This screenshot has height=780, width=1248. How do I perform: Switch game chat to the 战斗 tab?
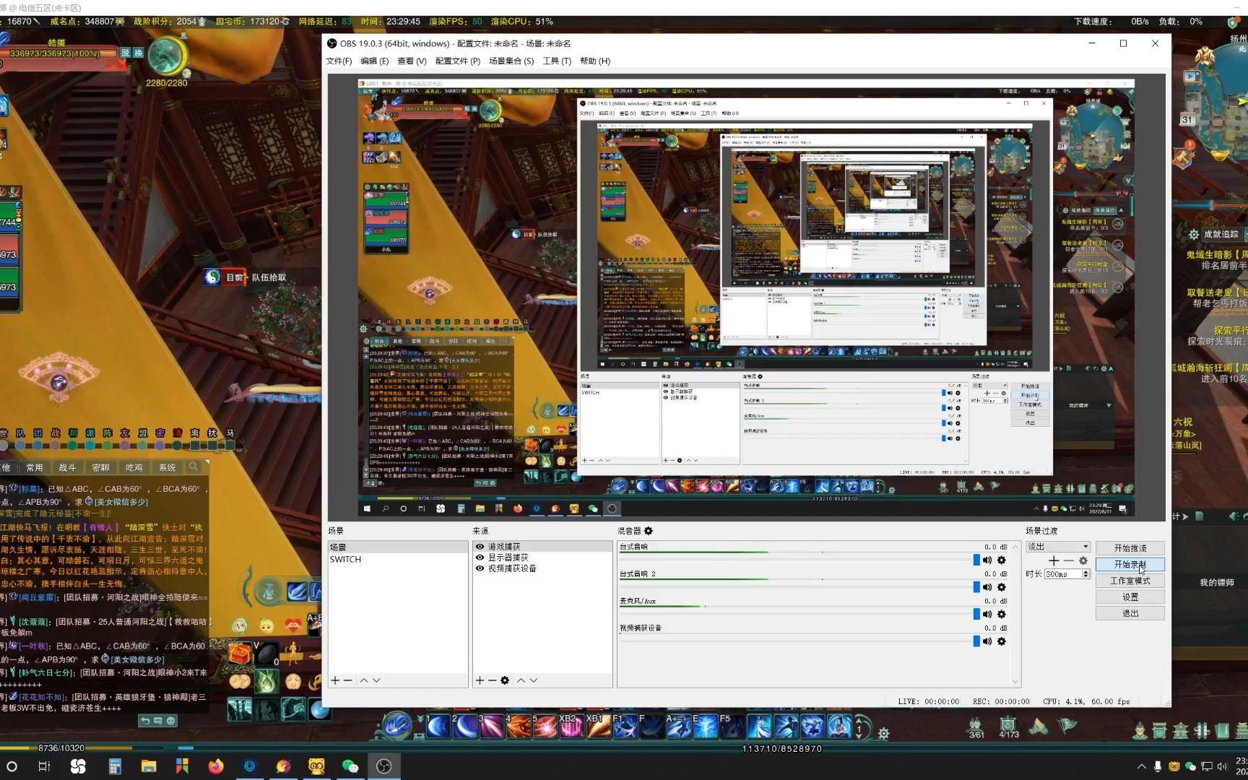(x=67, y=467)
